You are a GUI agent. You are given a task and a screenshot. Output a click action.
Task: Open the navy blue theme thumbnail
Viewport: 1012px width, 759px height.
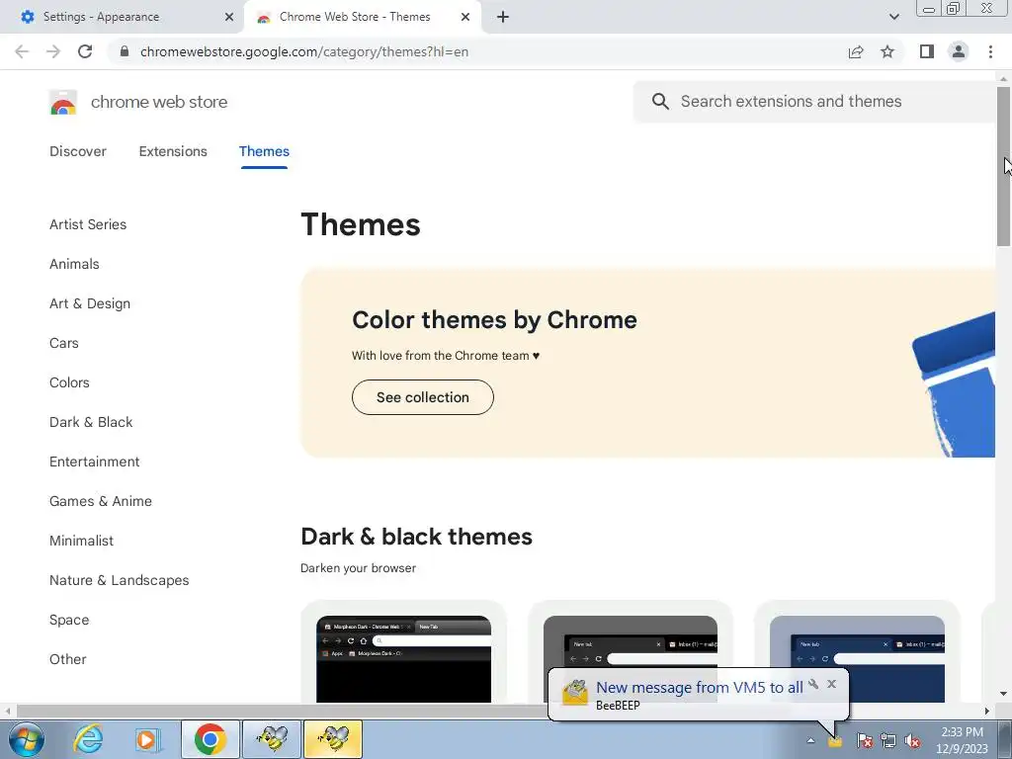pos(857,658)
